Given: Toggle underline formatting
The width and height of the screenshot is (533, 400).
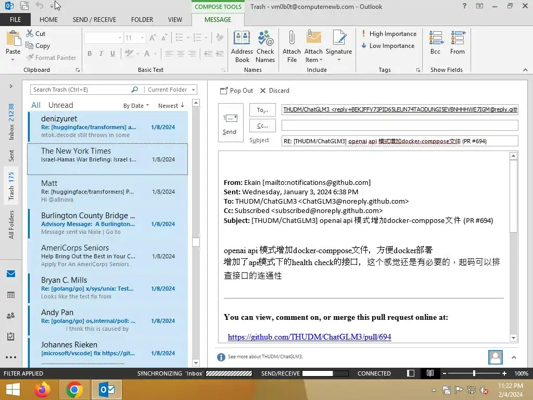Looking at the screenshot, I should [x=112, y=54].
